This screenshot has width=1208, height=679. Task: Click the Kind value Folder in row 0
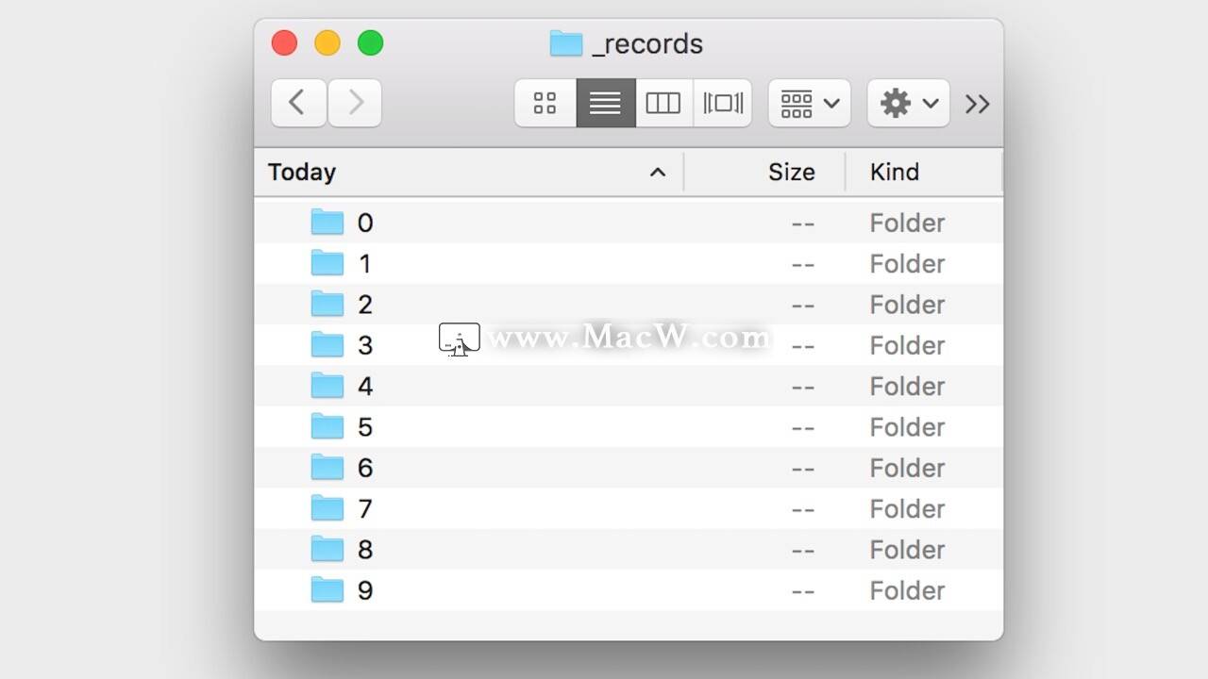point(907,223)
